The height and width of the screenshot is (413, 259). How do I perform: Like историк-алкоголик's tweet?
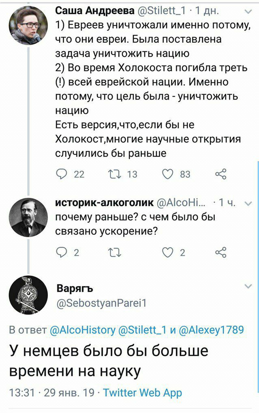[168, 253]
